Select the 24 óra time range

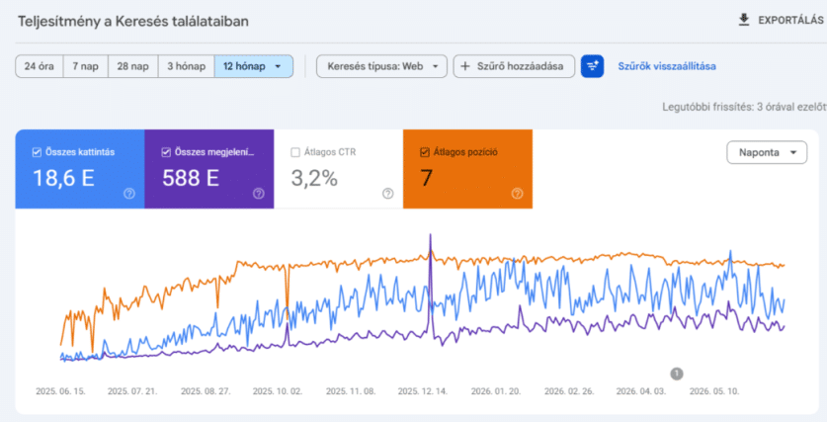[40, 66]
